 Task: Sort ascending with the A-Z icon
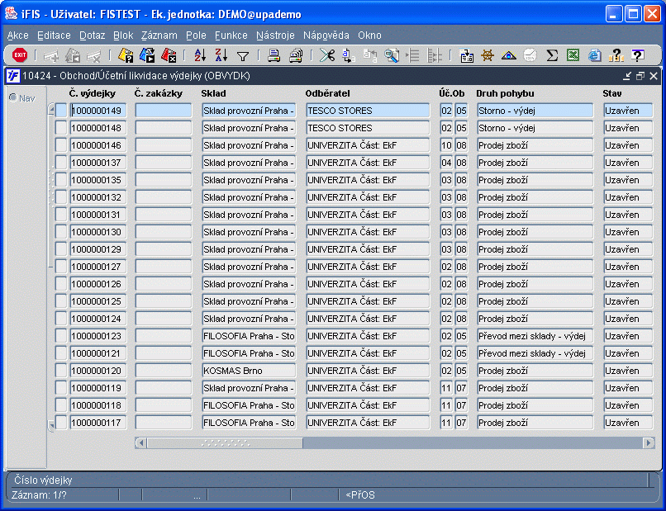point(200,55)
